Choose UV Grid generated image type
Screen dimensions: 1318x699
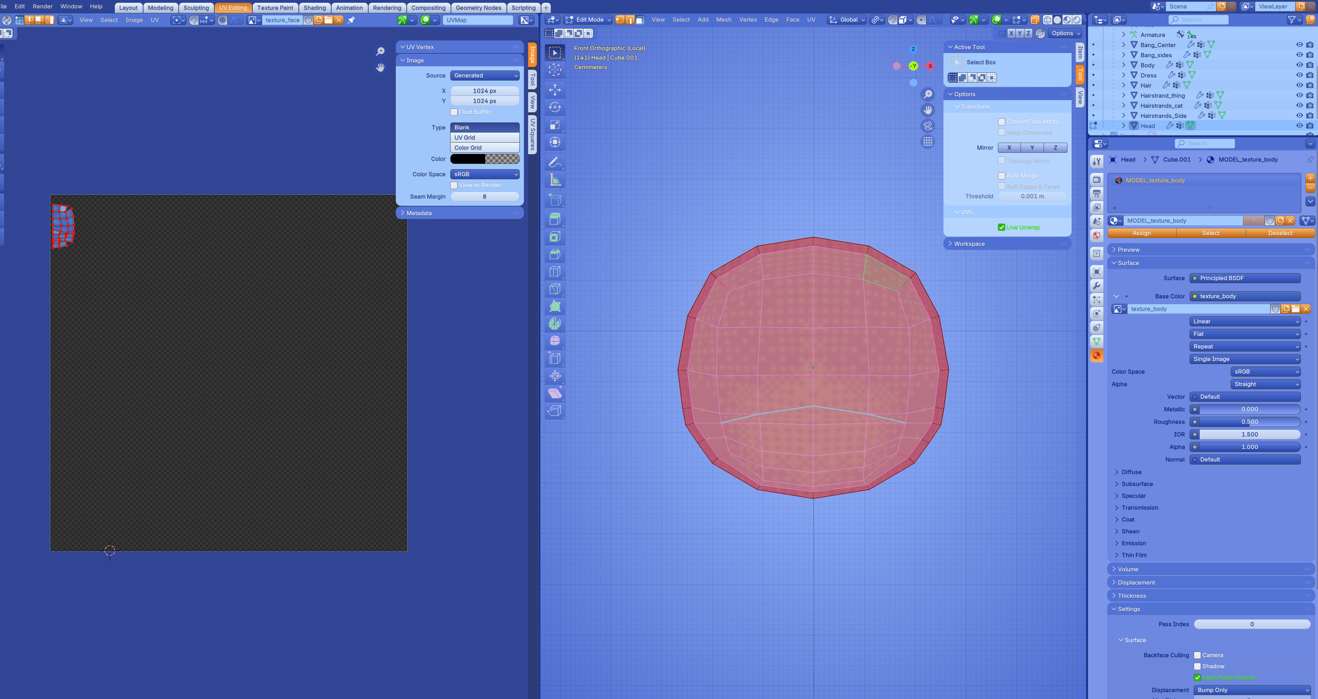[x=484, y=137]
